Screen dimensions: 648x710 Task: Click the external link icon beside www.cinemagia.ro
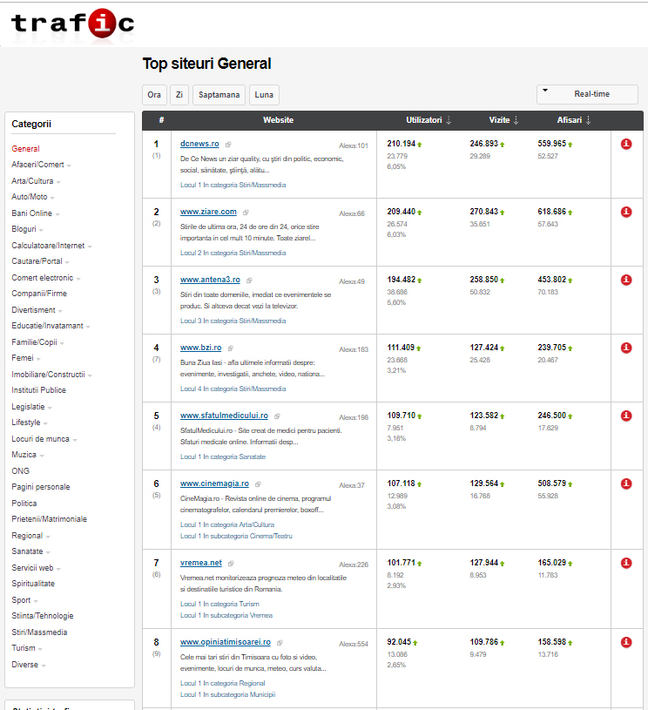point(258,484)
